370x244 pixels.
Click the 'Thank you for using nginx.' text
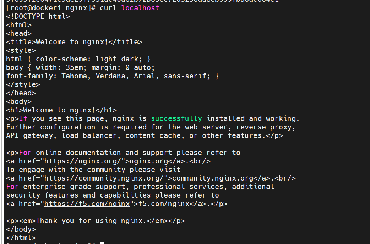(91, 221)
